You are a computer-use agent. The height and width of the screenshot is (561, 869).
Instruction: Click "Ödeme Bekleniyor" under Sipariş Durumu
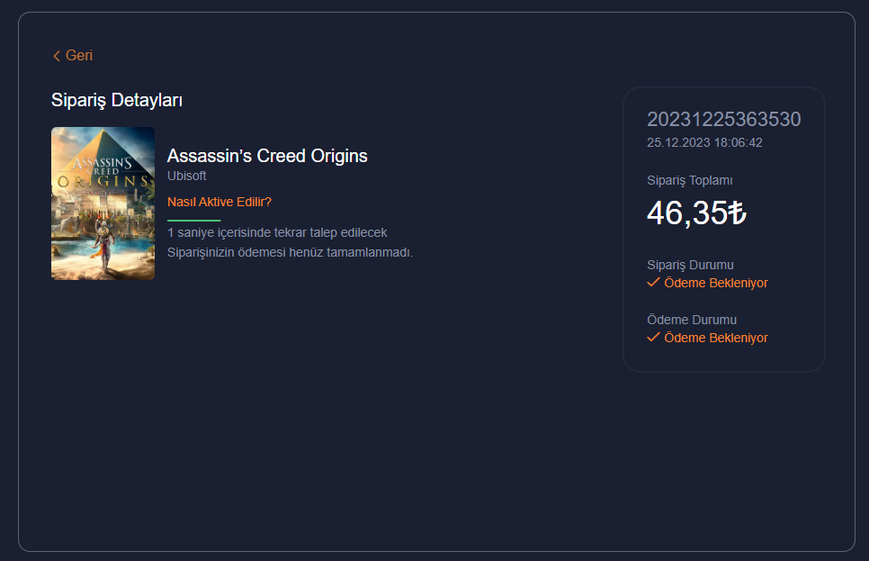[716, 283]
